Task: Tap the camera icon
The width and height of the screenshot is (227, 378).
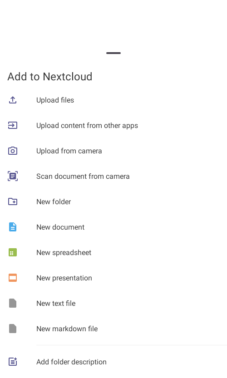Action: click(13, 151)
